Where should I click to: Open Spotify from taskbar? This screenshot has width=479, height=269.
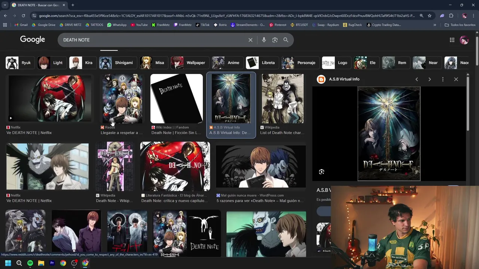click(x=30, y=263)
